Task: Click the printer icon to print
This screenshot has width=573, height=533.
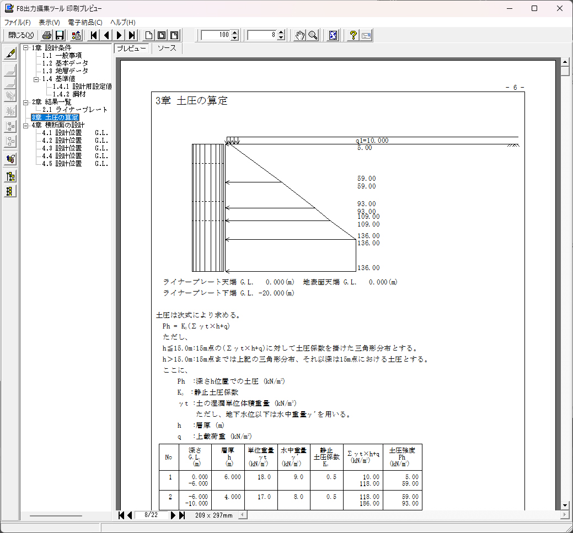Action: coord(46,35)
